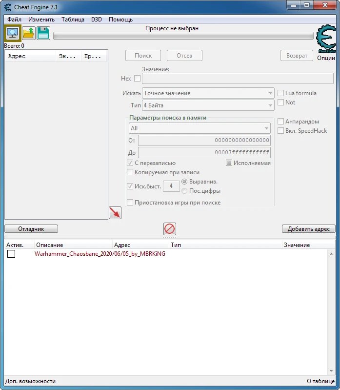Screen dimensions: 340x390
Task: Select the Выравнив. radio button
Action: (184, 182)
